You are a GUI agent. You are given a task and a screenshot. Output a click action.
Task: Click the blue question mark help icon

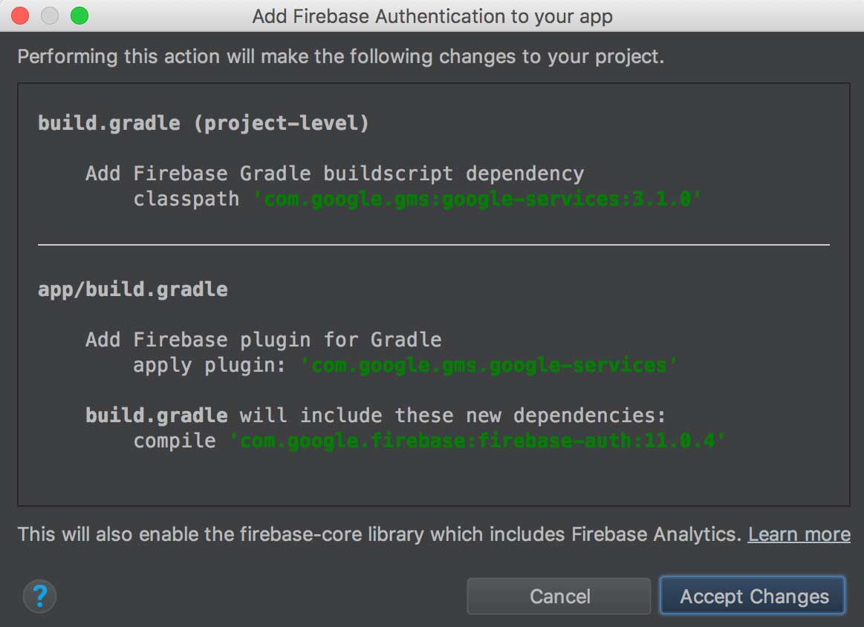[x=40, y=595]
